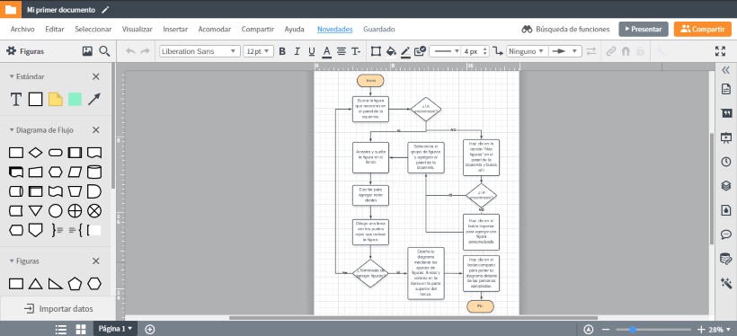
Task: Click the magnet icon
Action: pyautogui.click(x=626, y=51)
